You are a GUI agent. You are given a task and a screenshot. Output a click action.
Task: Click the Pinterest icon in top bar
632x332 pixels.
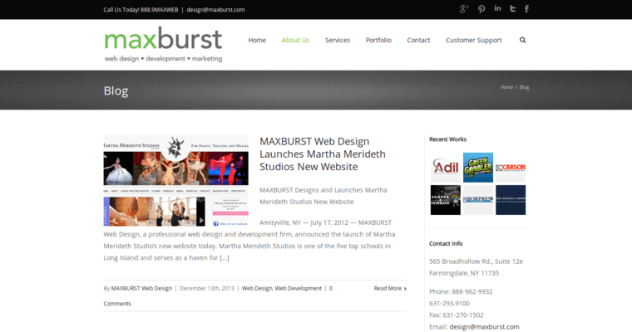481,9
